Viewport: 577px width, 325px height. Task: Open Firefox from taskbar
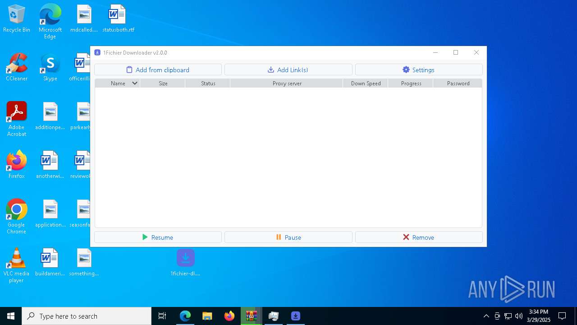229,316
